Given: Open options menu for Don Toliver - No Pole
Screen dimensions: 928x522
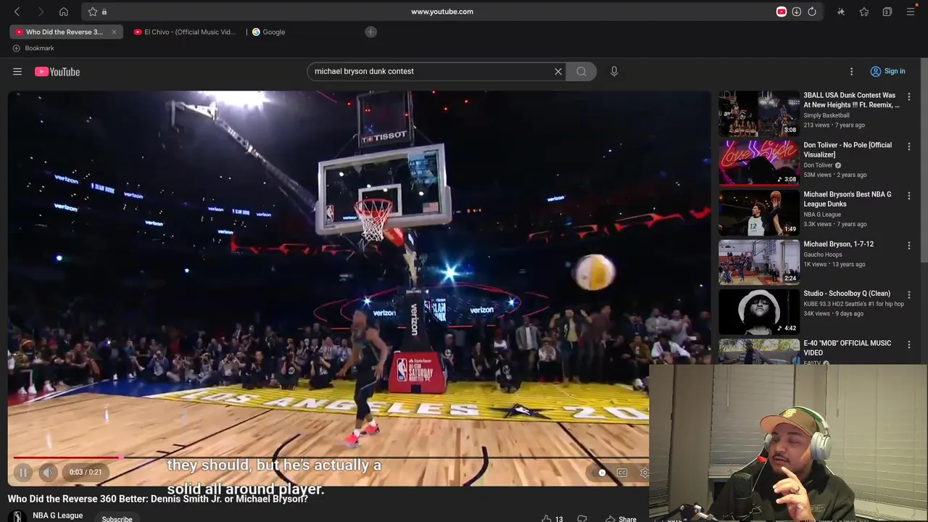Looking at the screenshot, I should (909, 146).
